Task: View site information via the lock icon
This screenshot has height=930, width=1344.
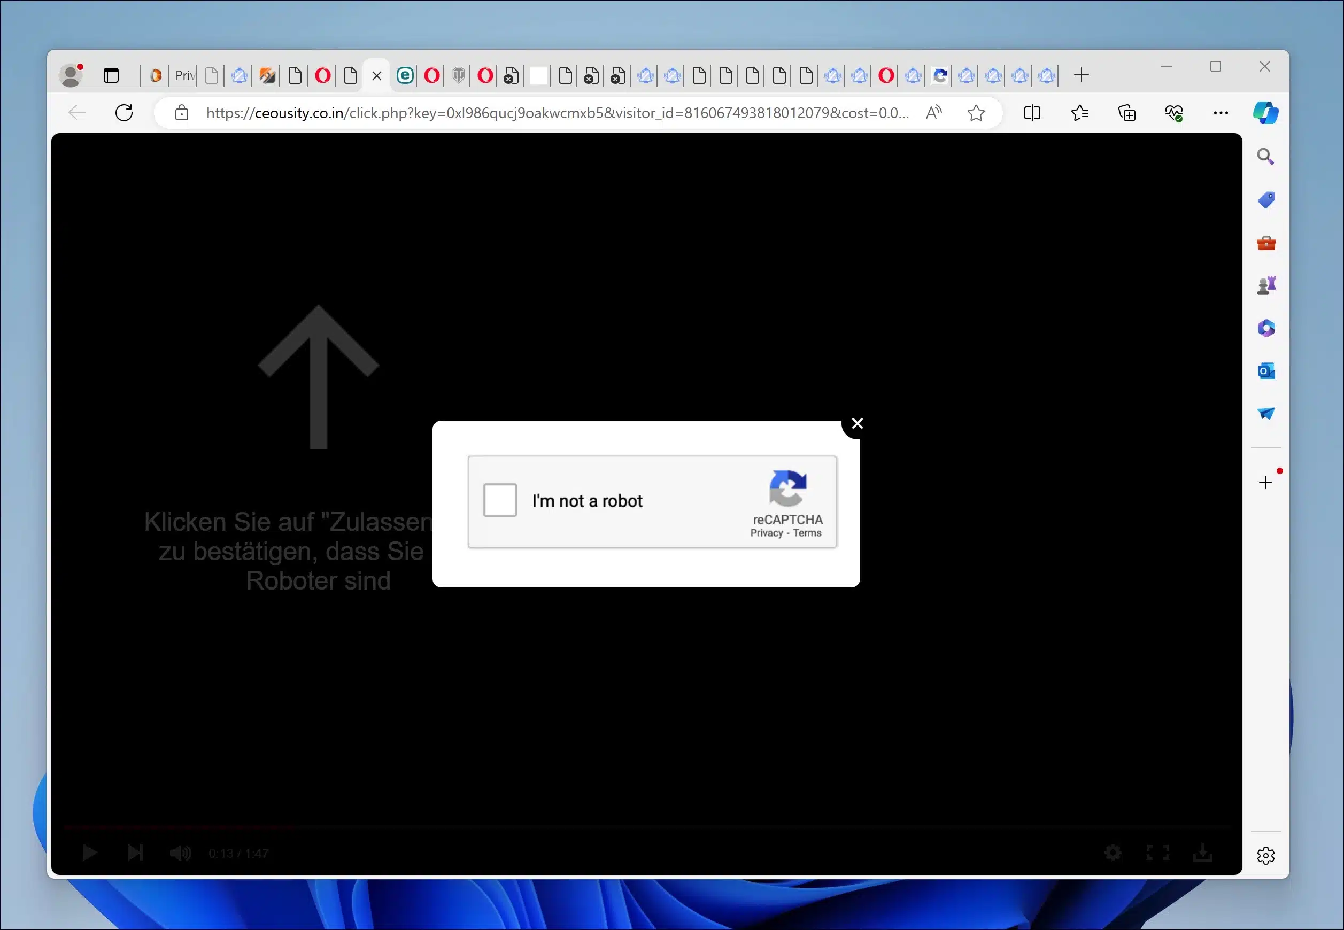Action: tap(182, 112)
